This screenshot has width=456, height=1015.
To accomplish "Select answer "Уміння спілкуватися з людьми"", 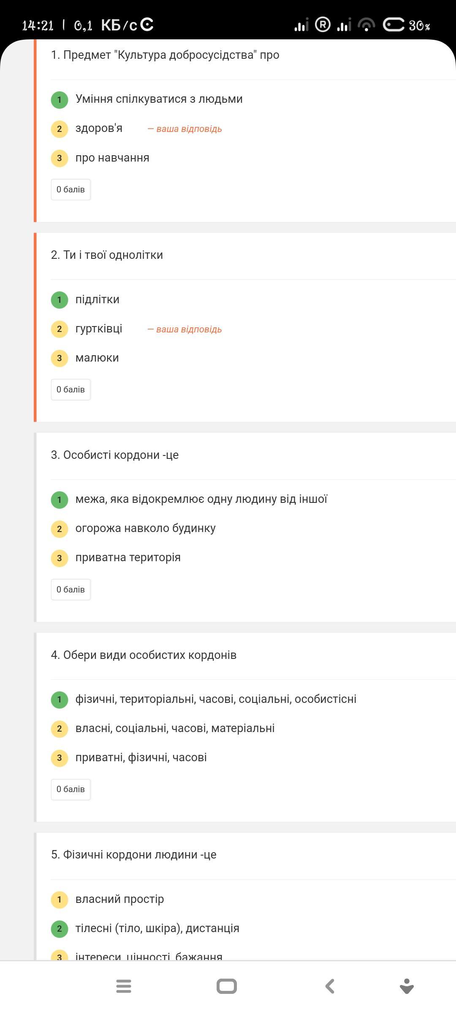I will [159, 99].
